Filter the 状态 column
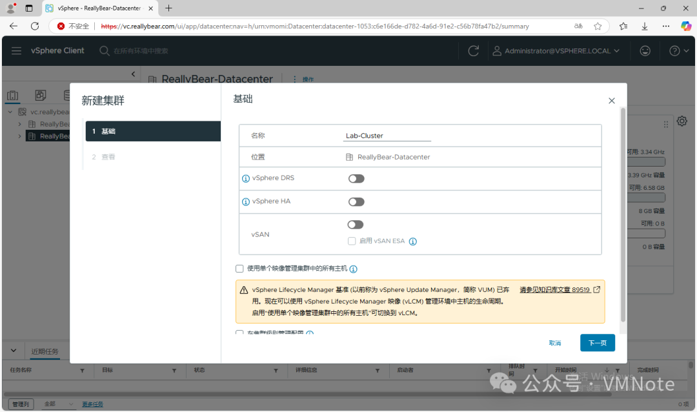Image resolution: width=697 pixels, height=412 pixels. [x=276, y=371]
